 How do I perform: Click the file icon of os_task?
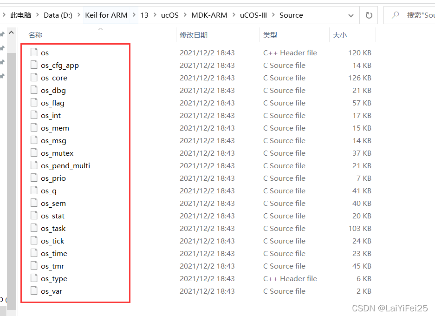[x=34, y=228]
